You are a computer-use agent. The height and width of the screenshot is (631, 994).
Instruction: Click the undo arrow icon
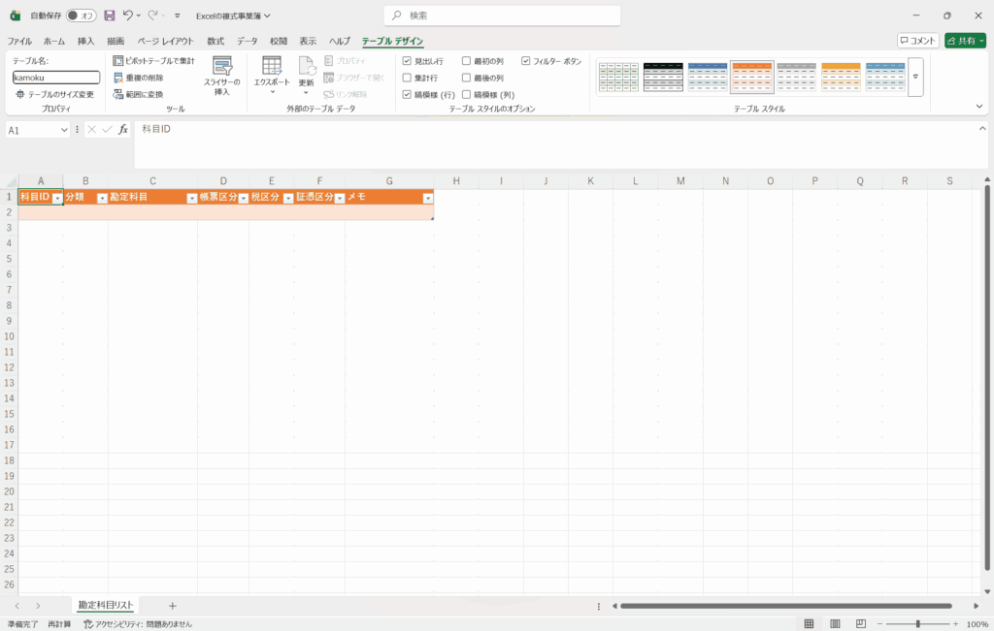[128, 16]
